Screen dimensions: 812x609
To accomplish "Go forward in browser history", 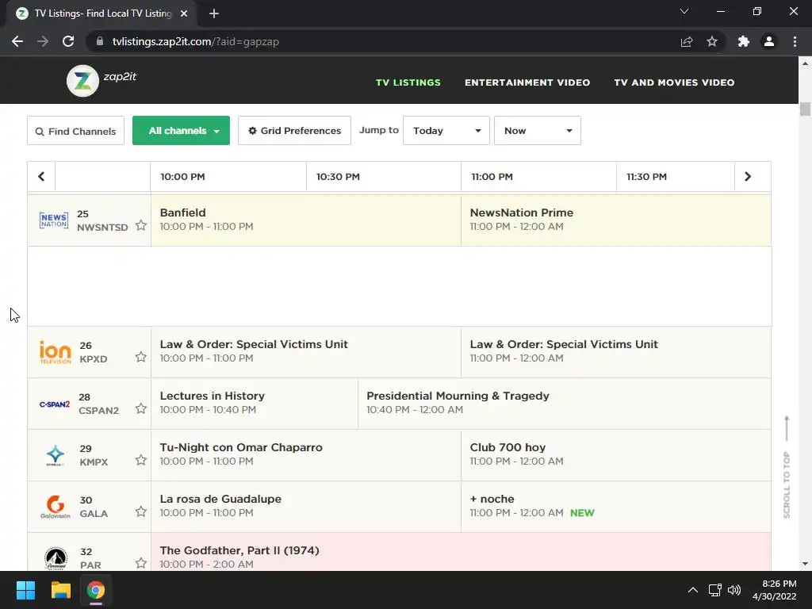I will pyautogui.click(x=43, y=41).
